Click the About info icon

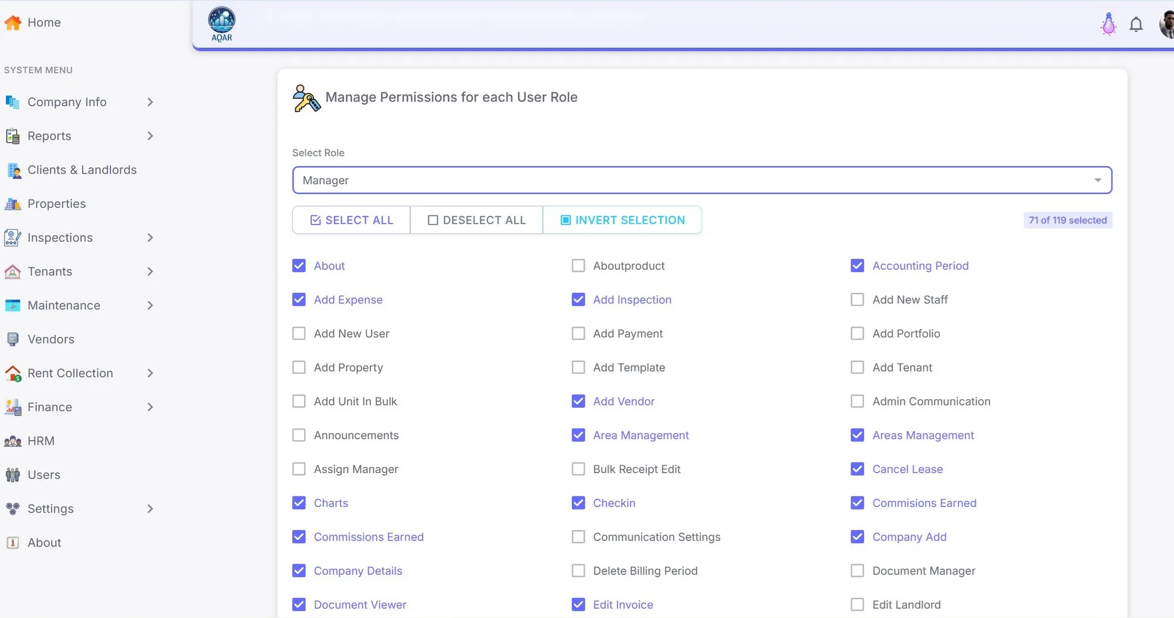click(12, 543)
